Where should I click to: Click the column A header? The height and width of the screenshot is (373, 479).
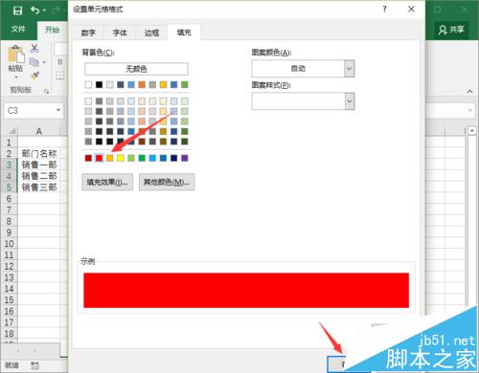coord(38,131)
